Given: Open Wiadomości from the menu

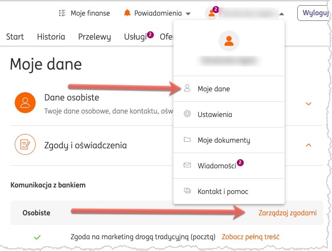Looking at the screenshot, I should coord(229,166).
